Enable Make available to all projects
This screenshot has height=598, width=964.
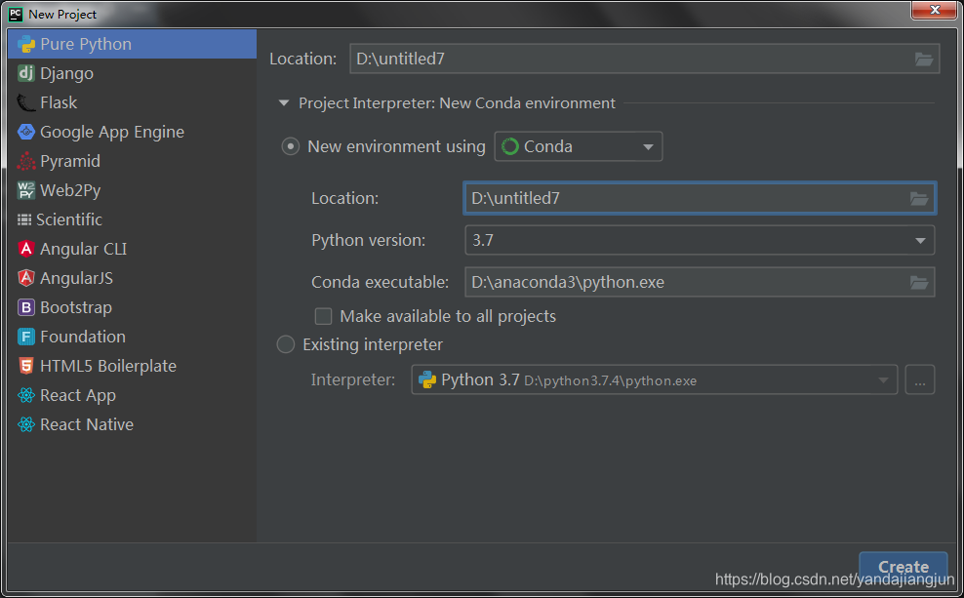click(x=323, y=316)
